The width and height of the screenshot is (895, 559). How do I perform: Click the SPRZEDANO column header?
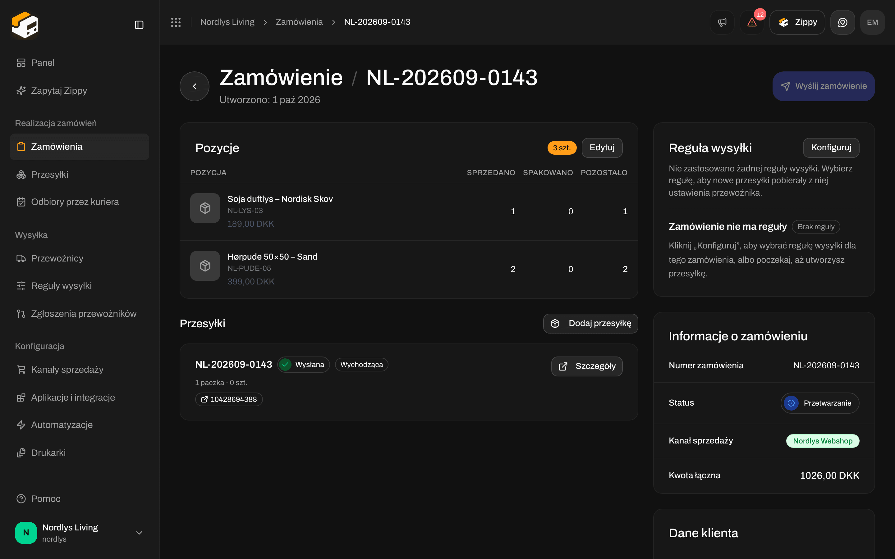point(491,173)
